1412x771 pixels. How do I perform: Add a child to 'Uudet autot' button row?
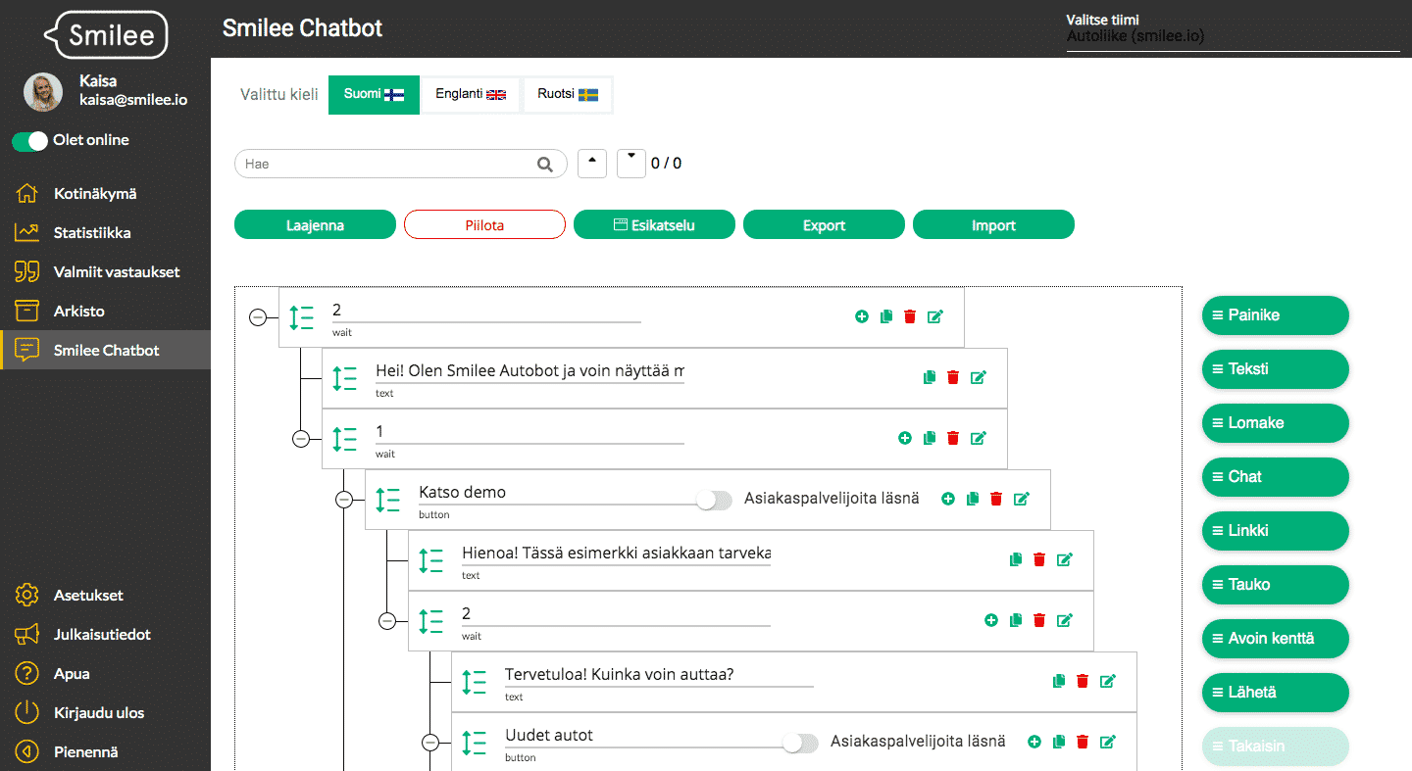click(x=1034, y=742)
